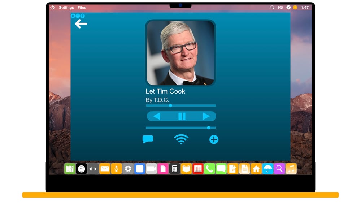
Task: Open the Files menu
Action: (x=82, y=7)
